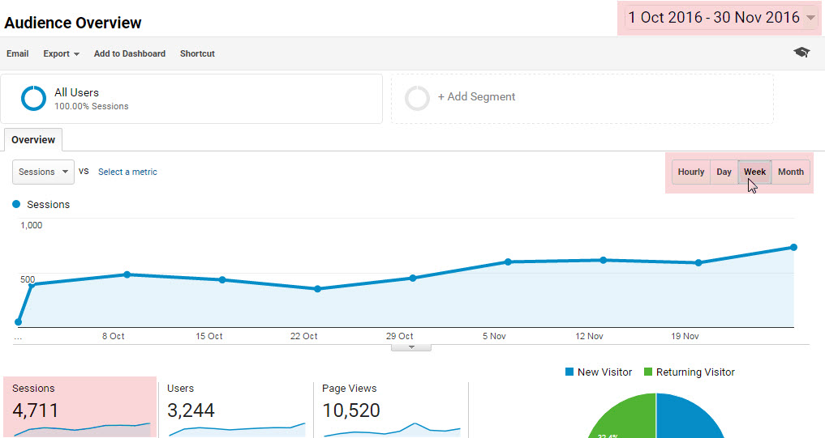Expand the chart annotations drawer arrow

(411, 347)
